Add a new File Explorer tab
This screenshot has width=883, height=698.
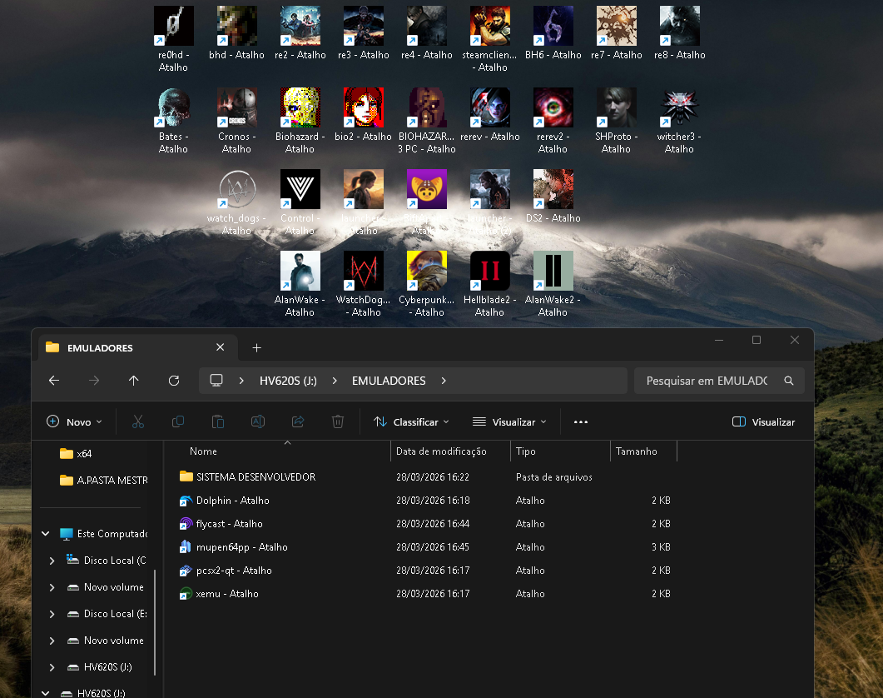coord(257,348)
